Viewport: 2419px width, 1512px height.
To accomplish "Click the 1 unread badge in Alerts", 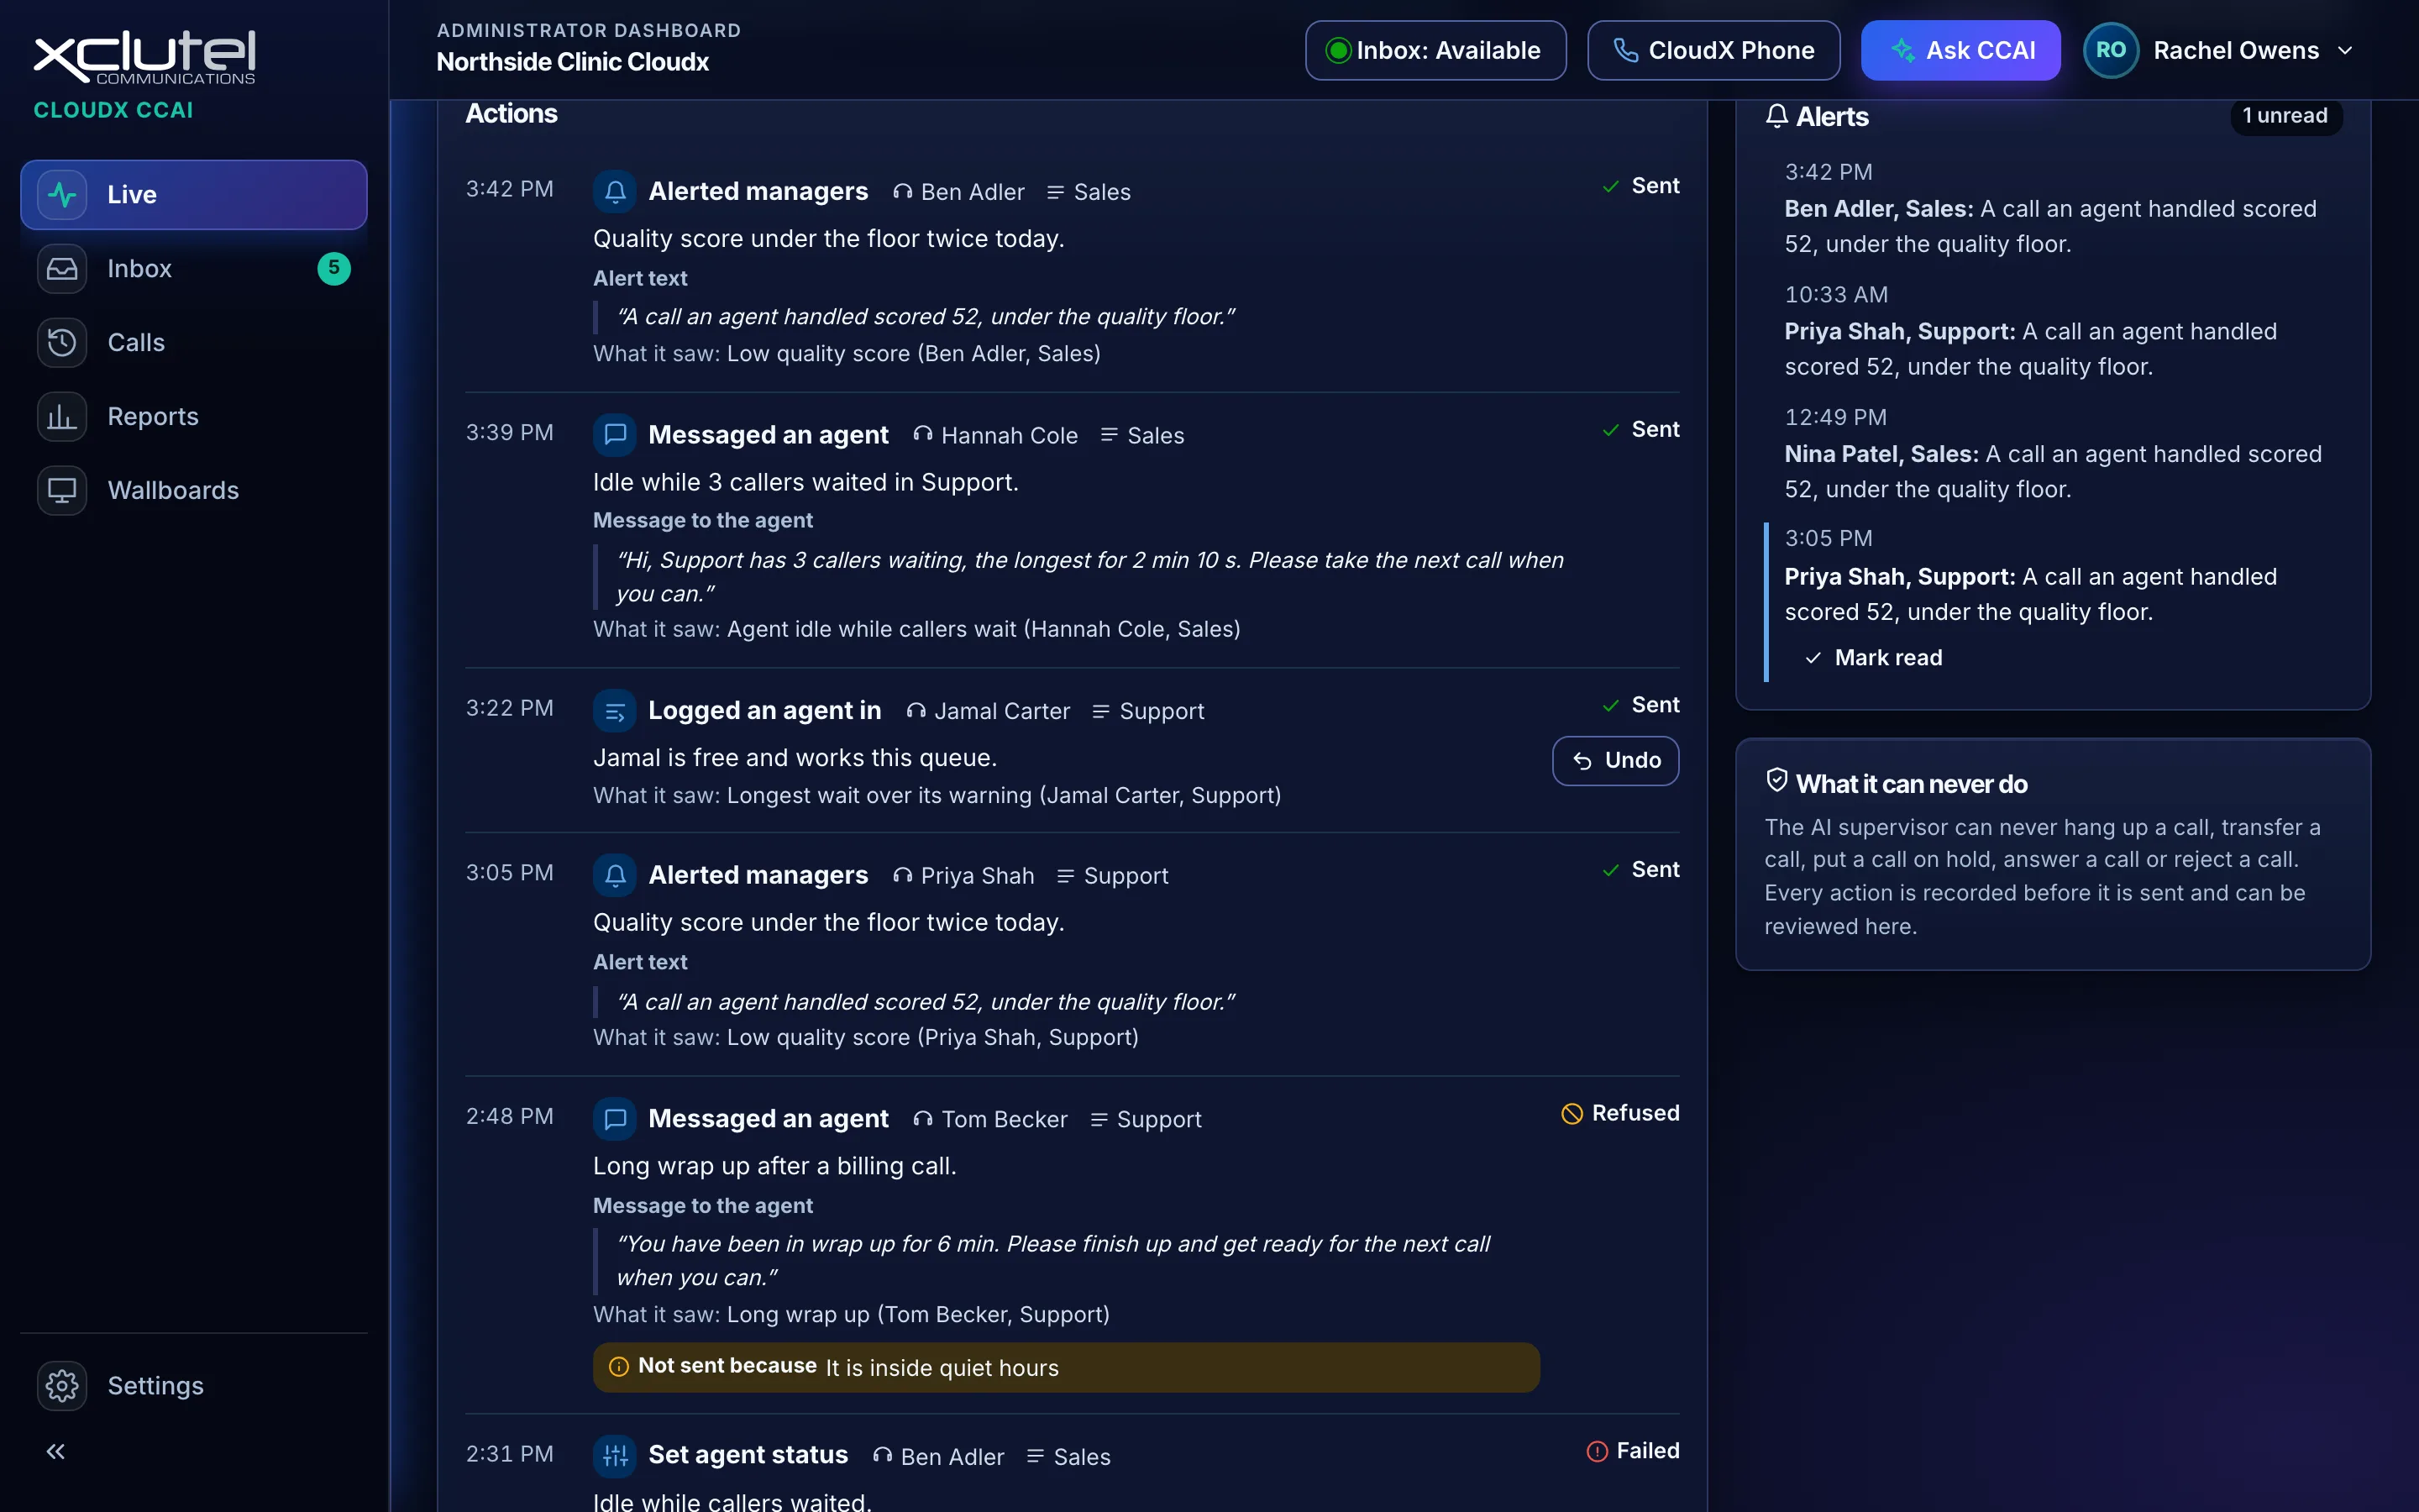I will (x=2285, y=116).
